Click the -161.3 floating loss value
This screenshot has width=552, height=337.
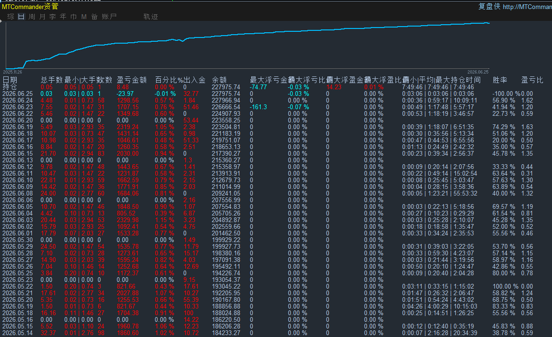258,107
